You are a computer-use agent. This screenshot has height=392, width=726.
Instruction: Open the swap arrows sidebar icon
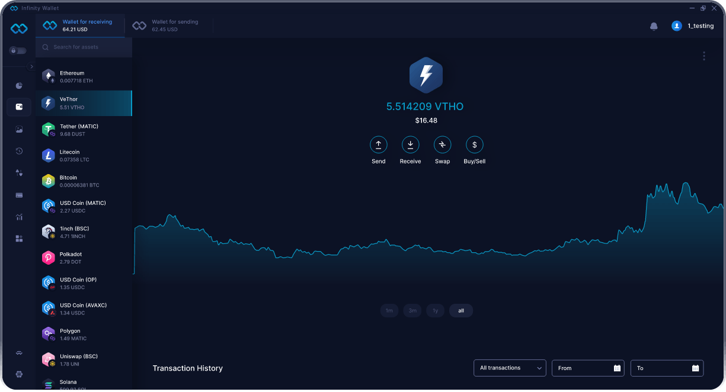point(19,173)
